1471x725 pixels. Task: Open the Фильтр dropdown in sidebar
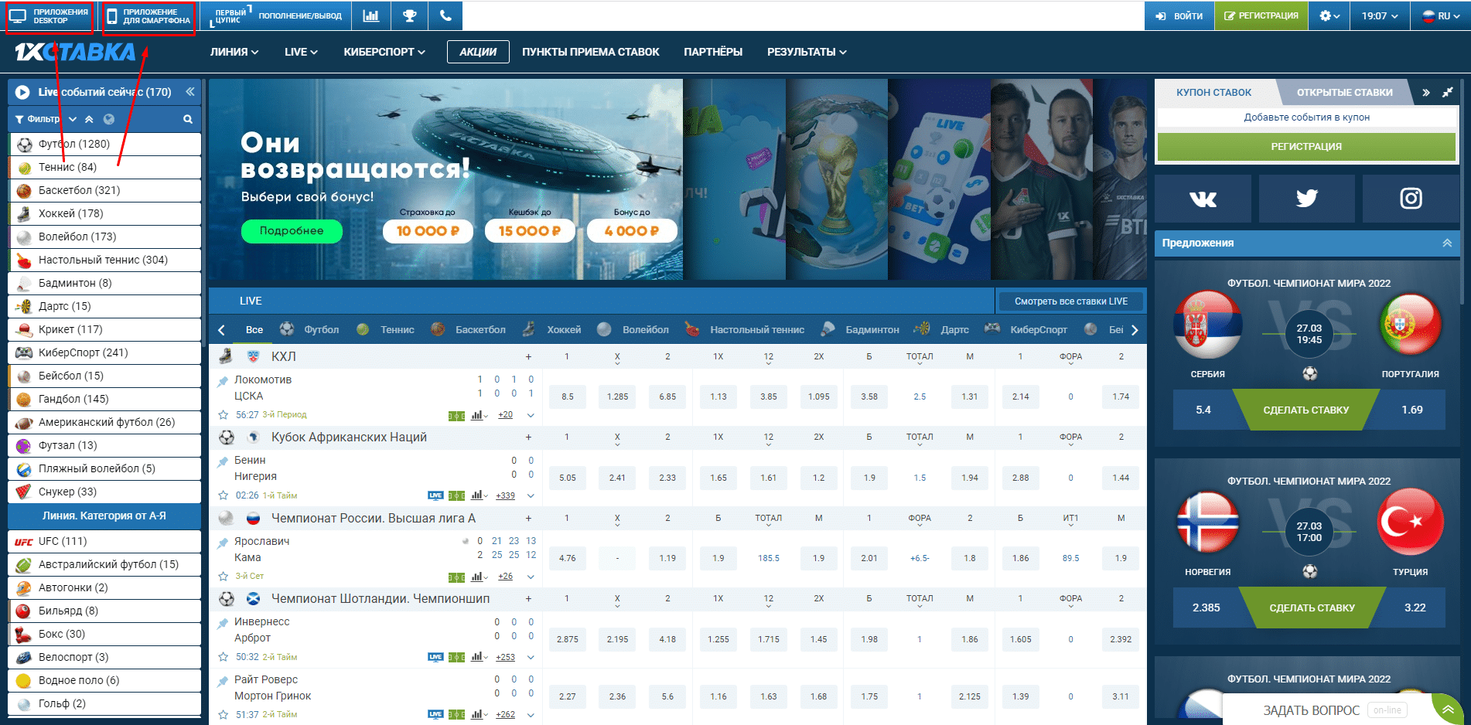[x=46, y=119]
